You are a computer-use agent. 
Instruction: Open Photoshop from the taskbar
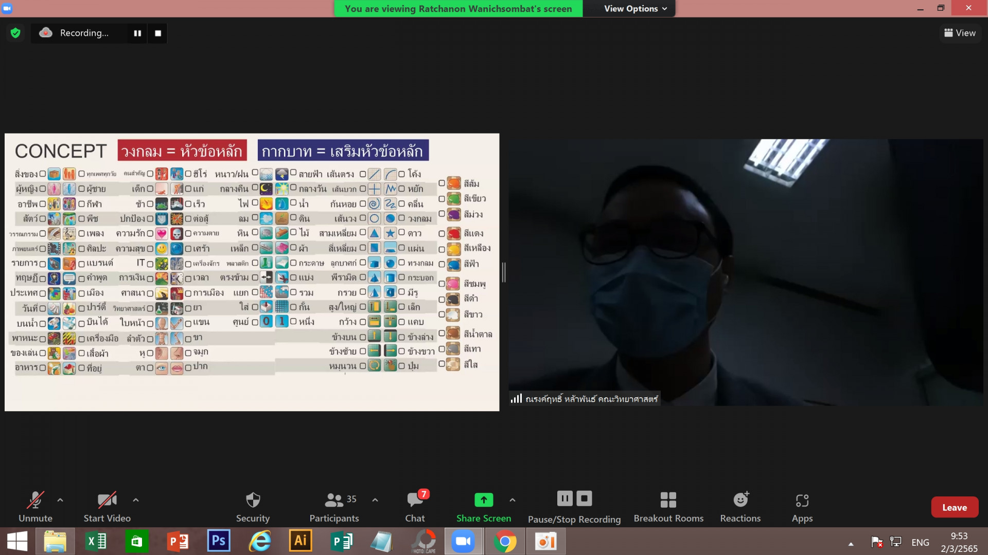tap(219, 541)
